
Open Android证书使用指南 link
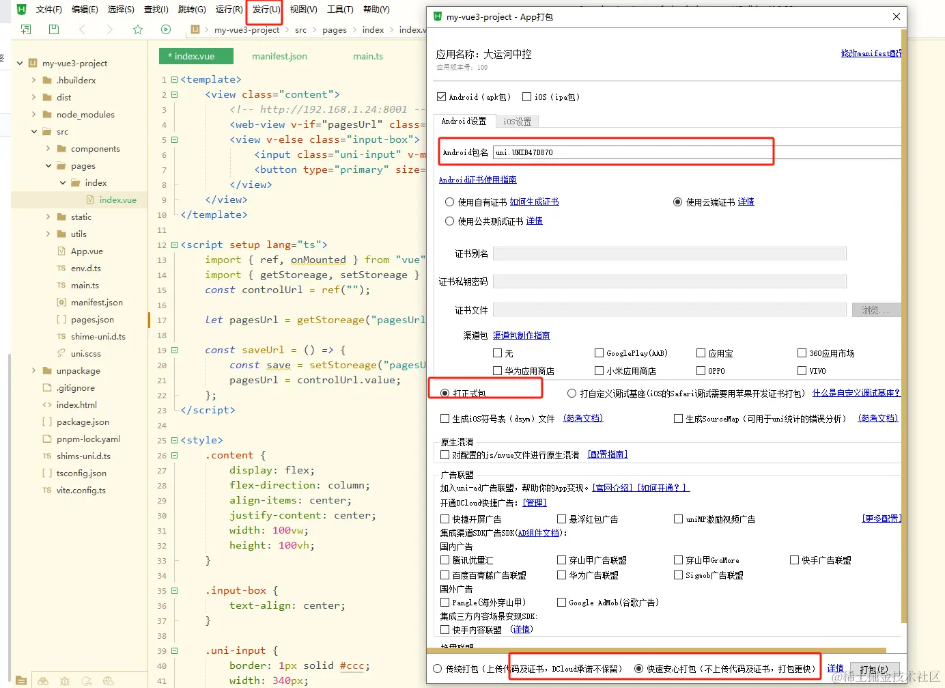[477, 180]
